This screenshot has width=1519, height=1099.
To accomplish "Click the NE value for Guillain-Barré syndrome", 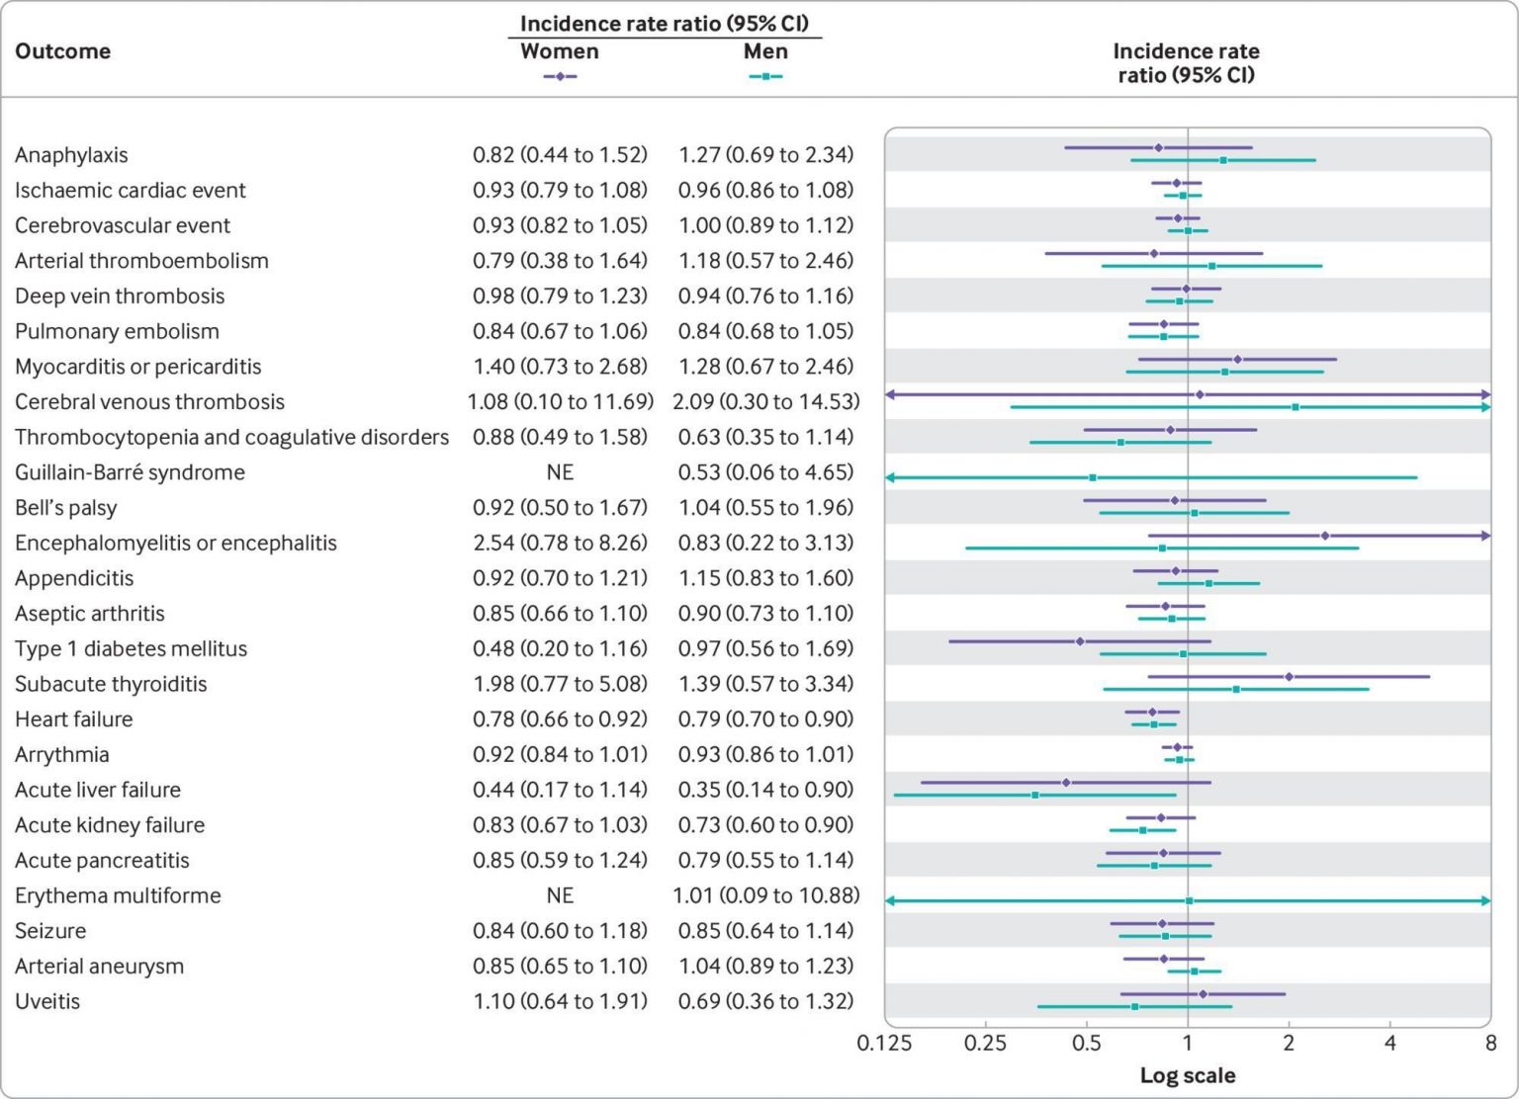I will click(x=560, y=472).
